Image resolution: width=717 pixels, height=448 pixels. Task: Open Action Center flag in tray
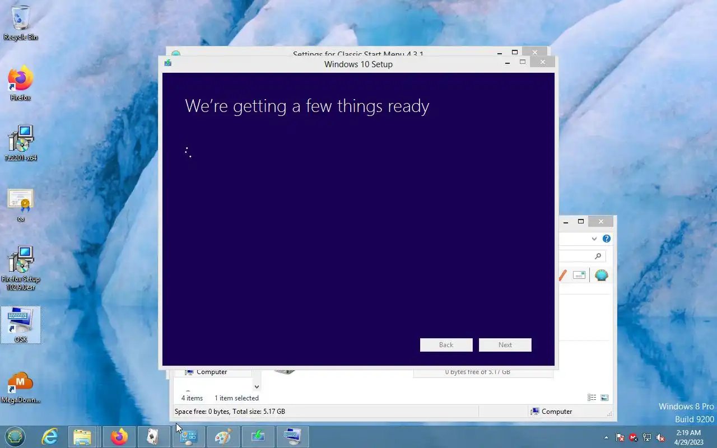[620, 437]
